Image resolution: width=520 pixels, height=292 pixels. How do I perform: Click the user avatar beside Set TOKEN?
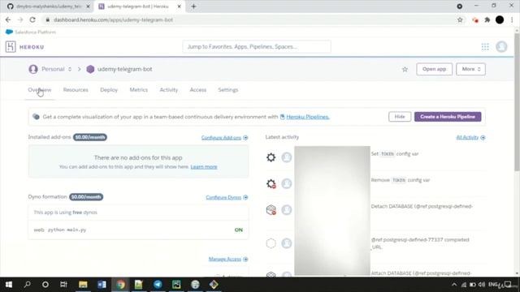tap(287, 157)
